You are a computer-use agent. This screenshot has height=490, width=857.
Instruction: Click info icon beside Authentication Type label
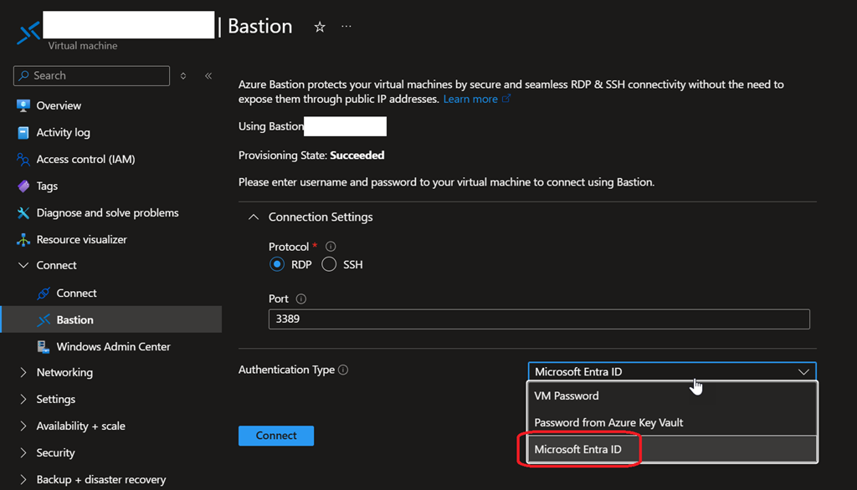pos(343,370)
